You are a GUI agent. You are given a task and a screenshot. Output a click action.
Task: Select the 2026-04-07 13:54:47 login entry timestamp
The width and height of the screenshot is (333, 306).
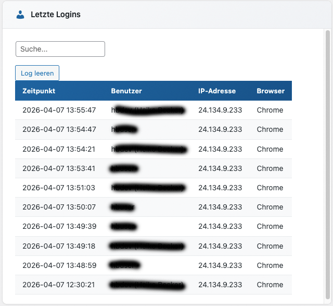coord(59,129)
